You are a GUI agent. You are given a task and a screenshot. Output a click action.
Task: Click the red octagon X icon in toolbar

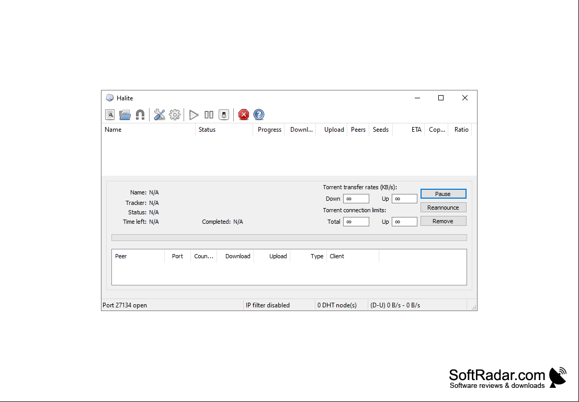[x=244, y=115]
